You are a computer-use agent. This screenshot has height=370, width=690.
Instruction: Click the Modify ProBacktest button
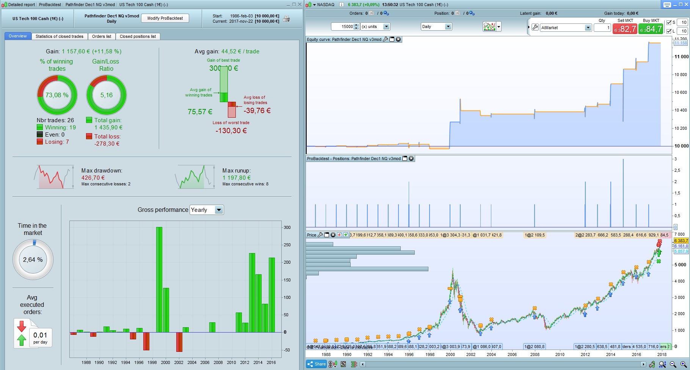tap(165, 18)
